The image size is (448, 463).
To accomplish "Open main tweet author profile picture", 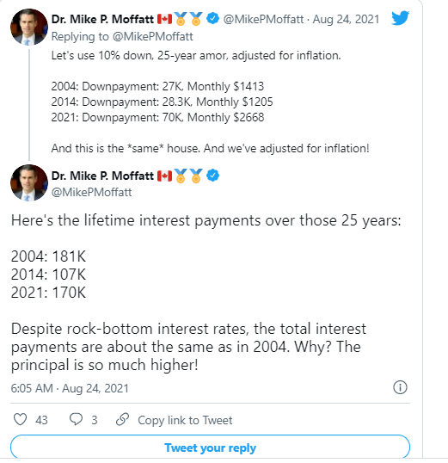I will pos(29,182).
